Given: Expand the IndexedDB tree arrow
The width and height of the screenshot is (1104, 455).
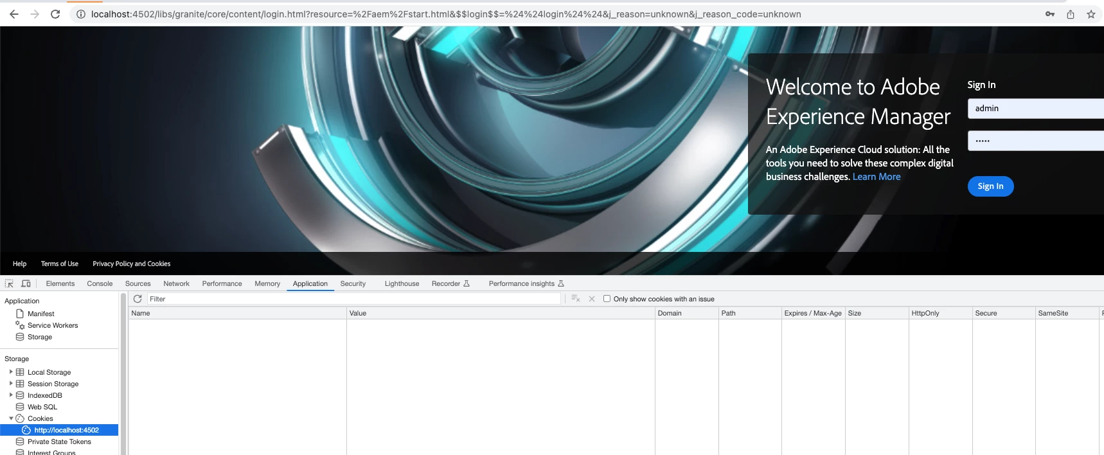Looking at the screenshot, I should click(11, 395).
